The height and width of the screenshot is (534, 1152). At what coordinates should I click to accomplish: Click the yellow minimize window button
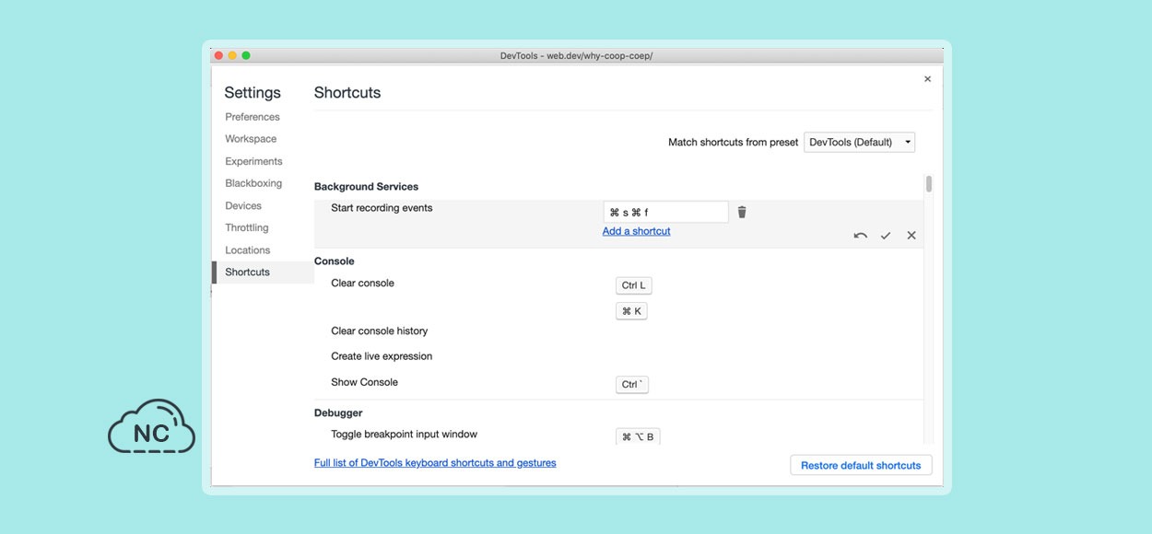[232, 55]
